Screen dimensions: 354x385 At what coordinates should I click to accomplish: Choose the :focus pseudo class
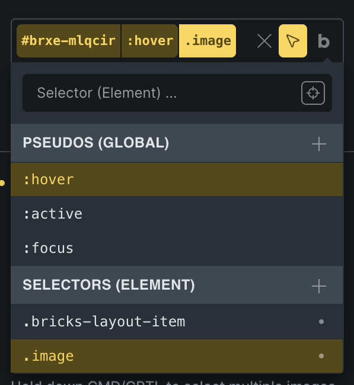(x=177, y=248)
